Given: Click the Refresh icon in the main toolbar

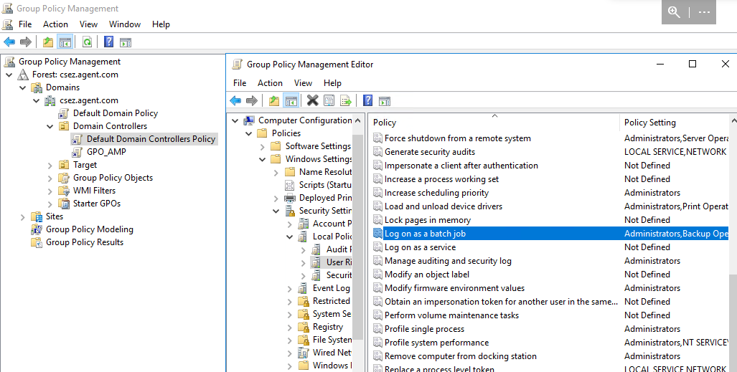Looking at the screenshot, I should [x=87, y=42].
